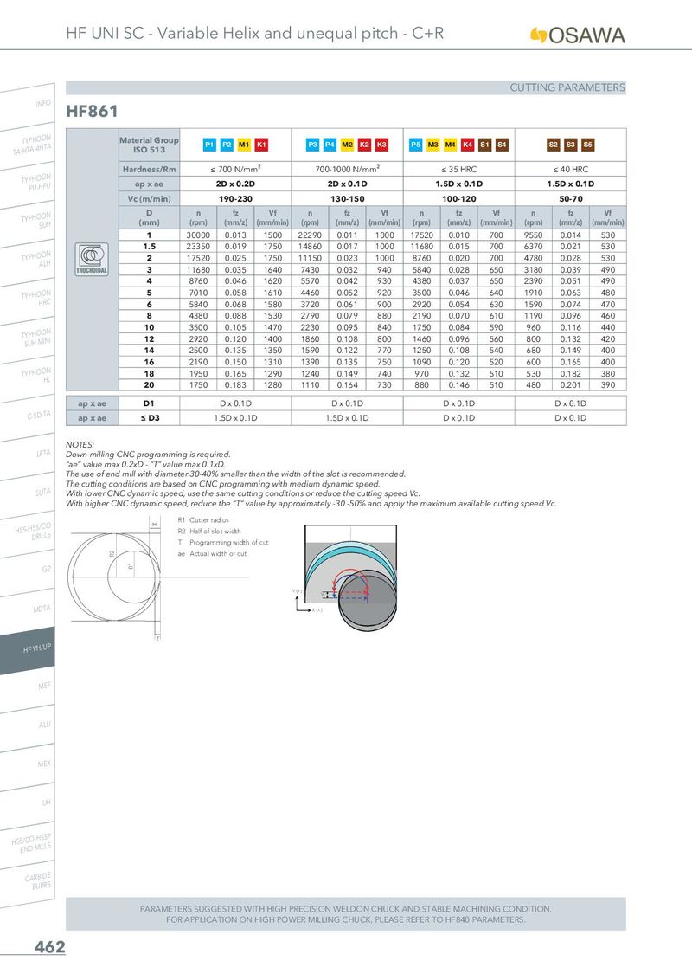The width and height of the screenshot is (692, 980).
Task: Select the MDTA side tab
Action: [28, 611]
